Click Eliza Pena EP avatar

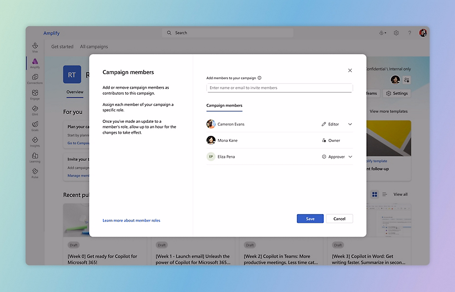pyautogui.click(x=211, y=156)
